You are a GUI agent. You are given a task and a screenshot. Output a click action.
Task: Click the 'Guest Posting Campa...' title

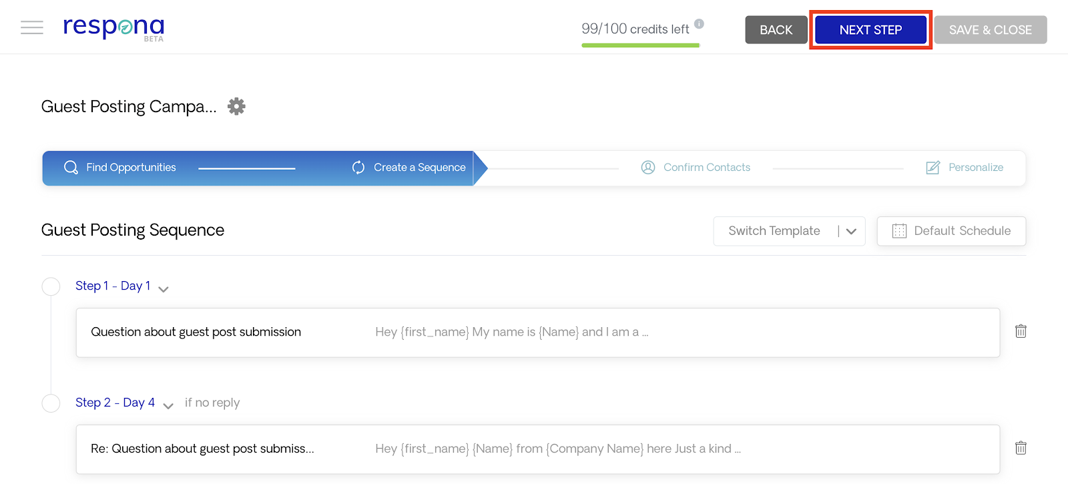[129, 107]
